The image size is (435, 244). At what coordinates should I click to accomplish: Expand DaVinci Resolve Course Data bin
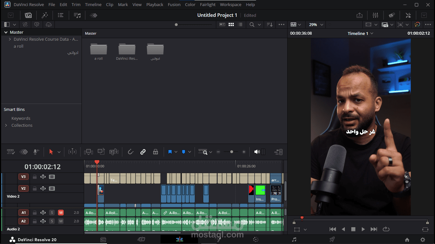[10, 39]
